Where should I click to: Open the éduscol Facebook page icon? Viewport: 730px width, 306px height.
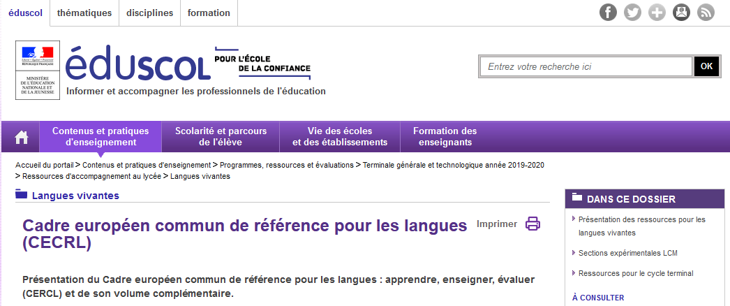pyautogui.click(x=608, y=13)
